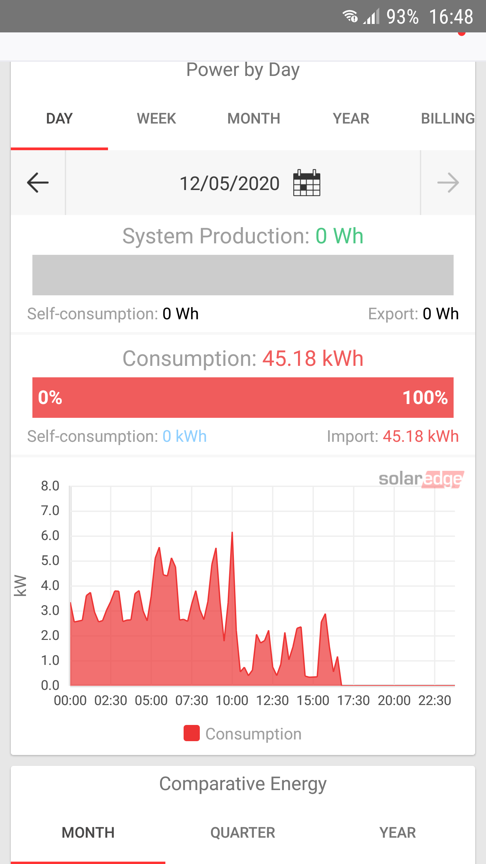Select the DAY tab

[59, 118]
